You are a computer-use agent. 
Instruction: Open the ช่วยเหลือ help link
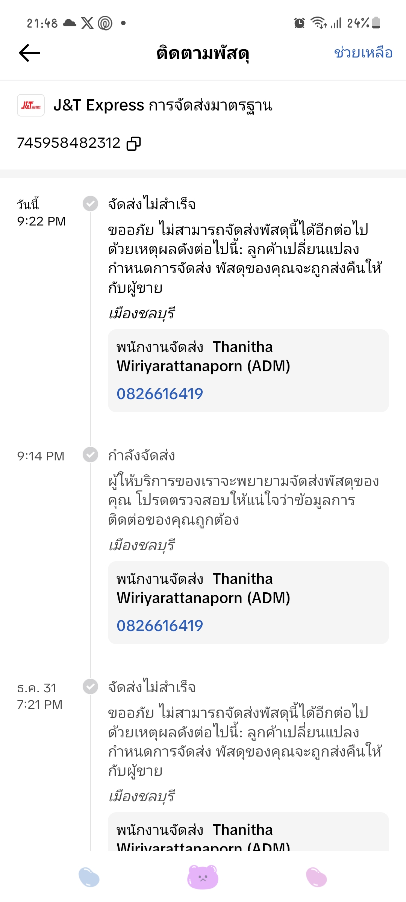pos(363,53)
